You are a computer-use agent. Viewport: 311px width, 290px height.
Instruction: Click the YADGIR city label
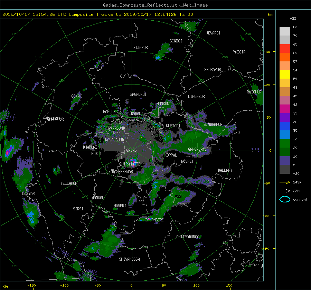point(239,52)
